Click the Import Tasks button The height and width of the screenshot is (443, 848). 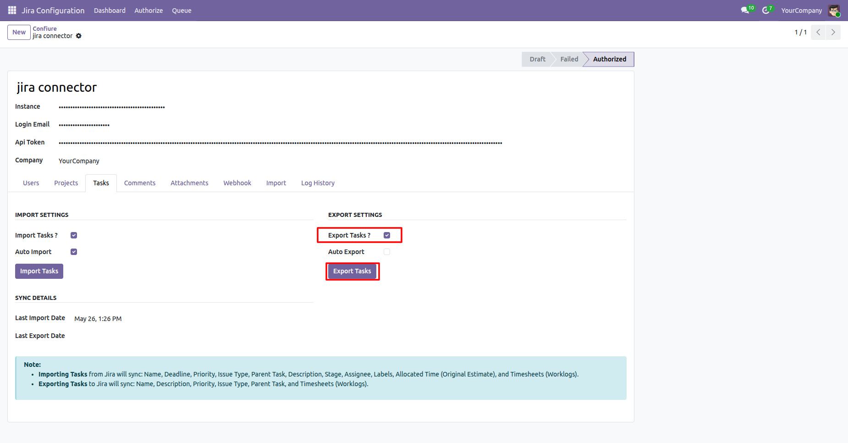pyautogui.click(x=39, y=271)
